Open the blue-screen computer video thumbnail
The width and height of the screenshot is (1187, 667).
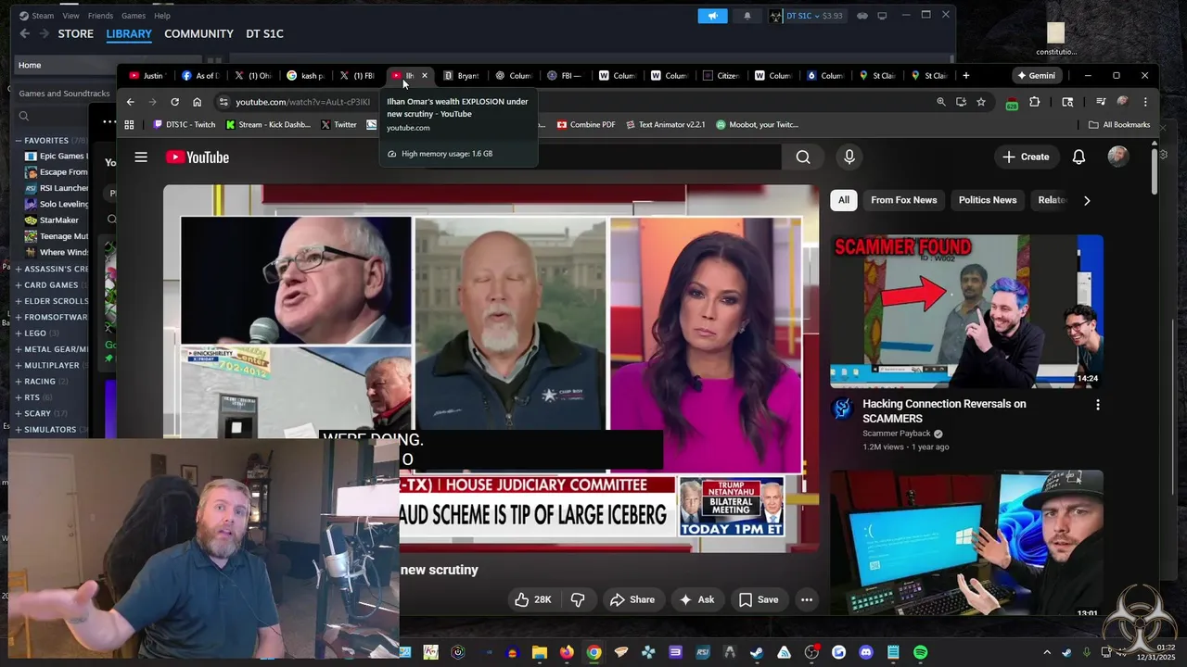(x=966, y=545)
